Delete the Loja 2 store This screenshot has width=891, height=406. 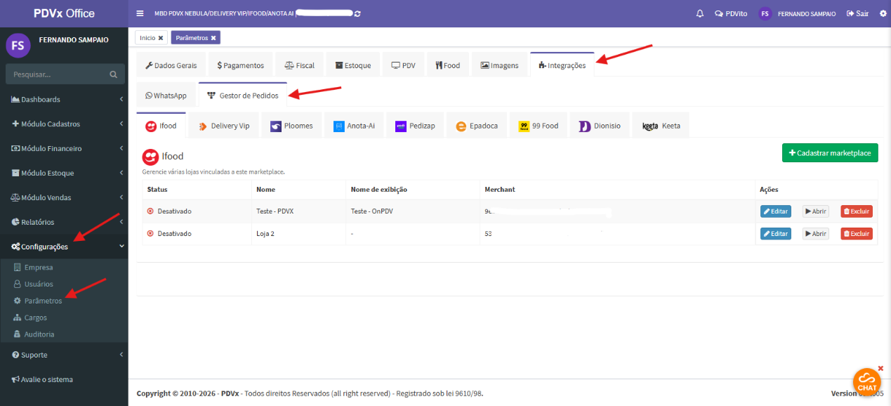pos(857,234)
